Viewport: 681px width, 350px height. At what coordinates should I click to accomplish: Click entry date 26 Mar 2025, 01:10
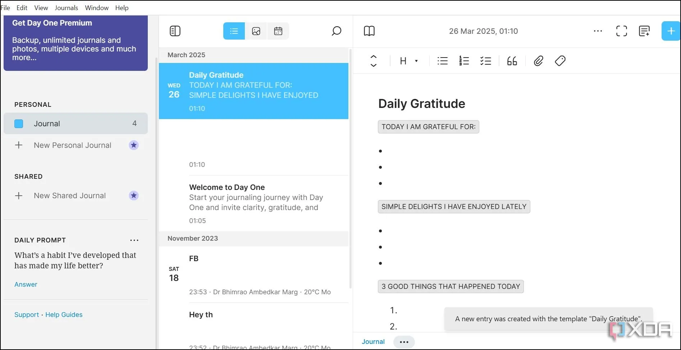pos(483,31)
